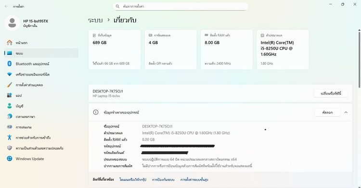Open the system protection link
The image size is (361, 188).
[x=163, y=179]
